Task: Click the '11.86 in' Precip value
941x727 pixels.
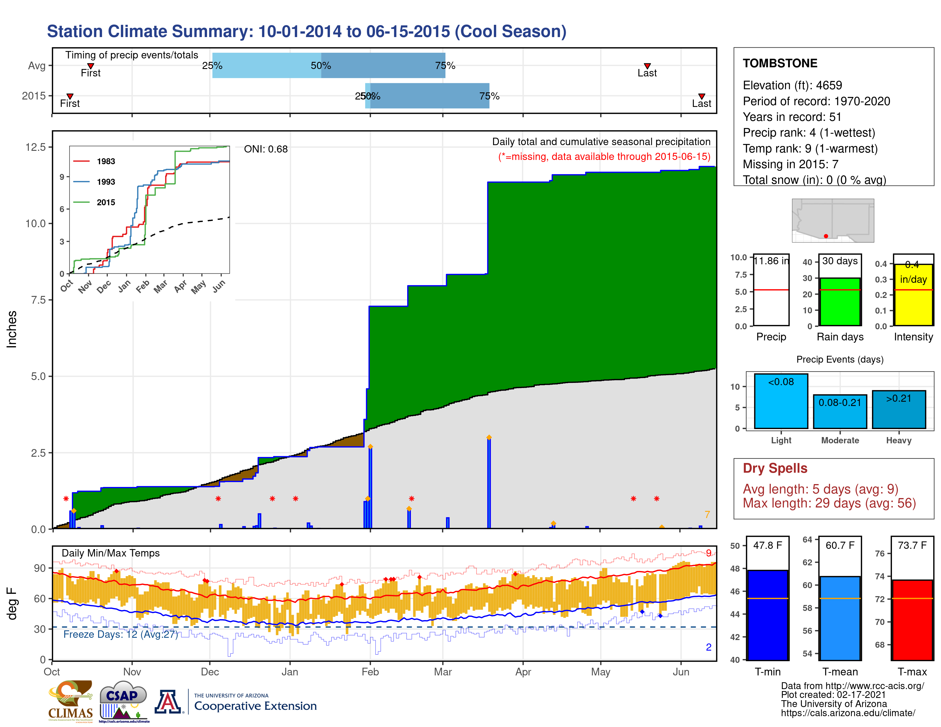Action: tap(771, 261)
